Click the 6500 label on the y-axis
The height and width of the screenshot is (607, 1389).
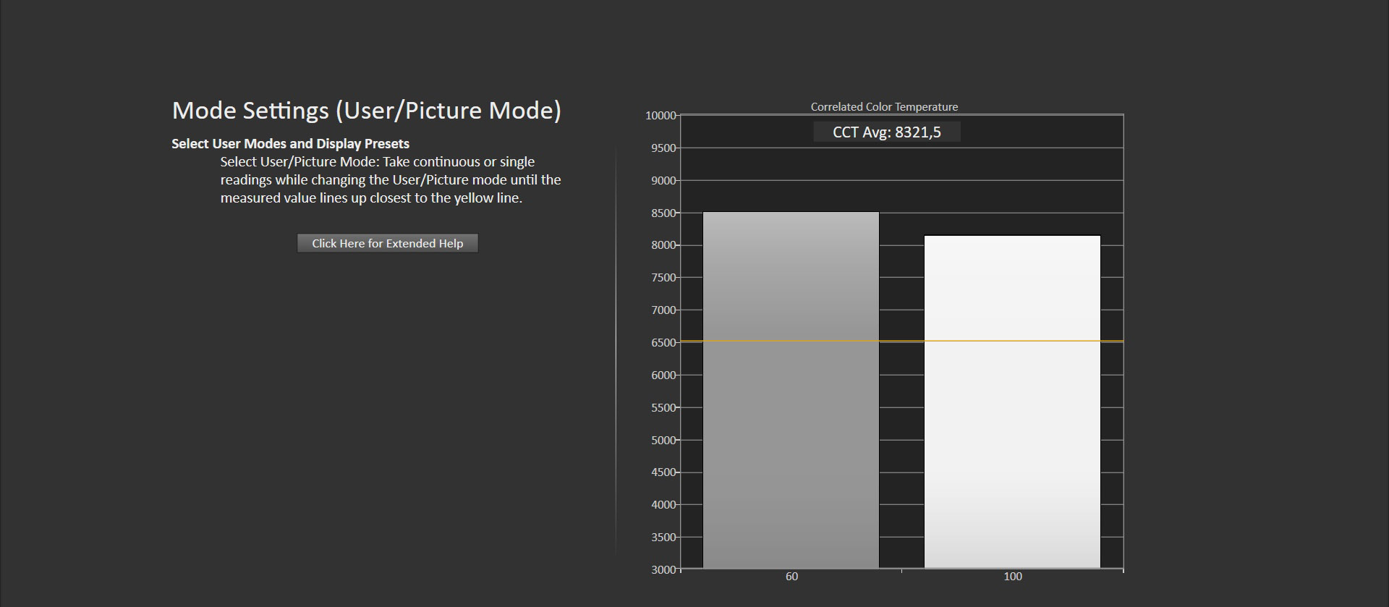click(663, 343)
